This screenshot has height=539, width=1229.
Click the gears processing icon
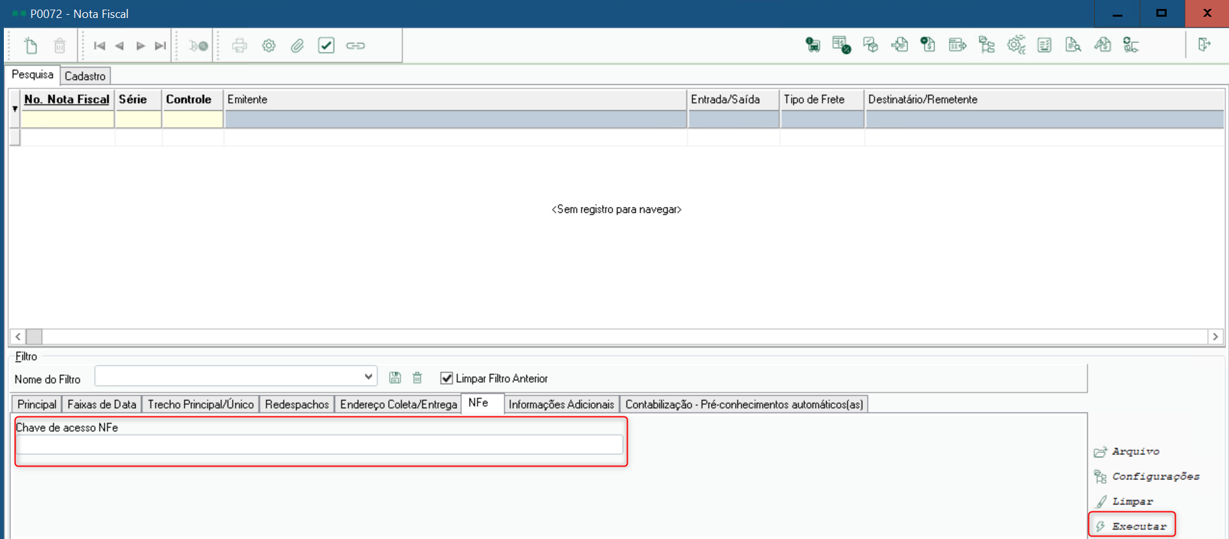[1016, 44]
